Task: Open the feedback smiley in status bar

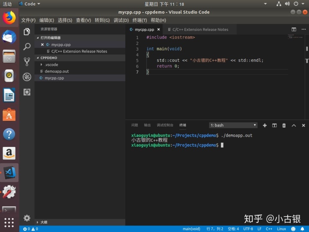Action: [293, 229]
